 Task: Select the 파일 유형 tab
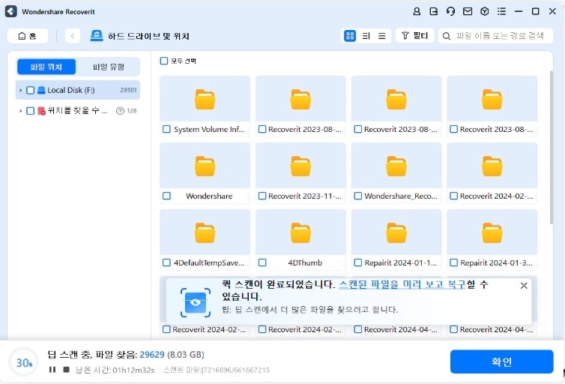(x=109, y=67)
